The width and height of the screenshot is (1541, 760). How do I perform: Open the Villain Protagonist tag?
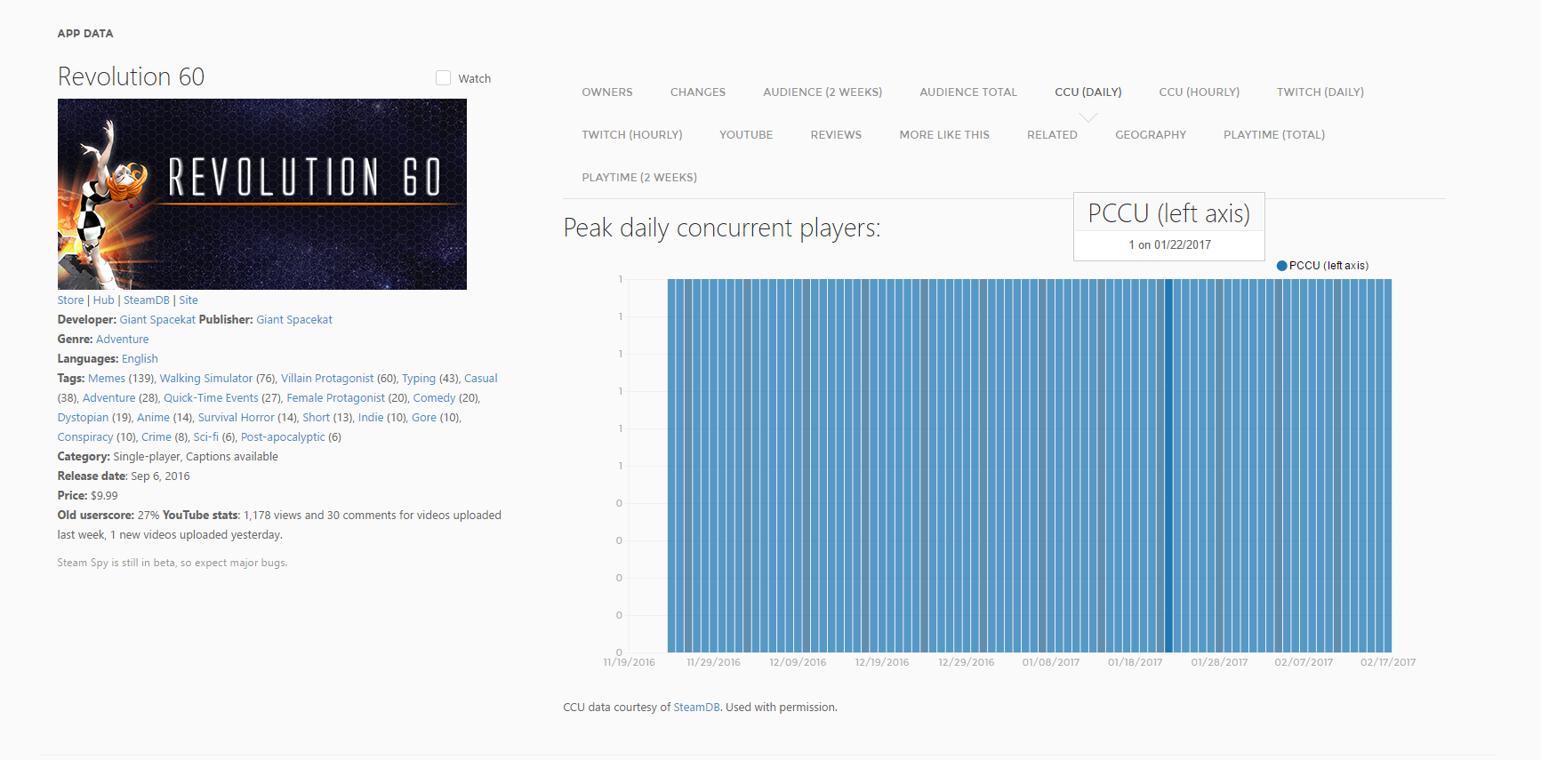[x=327, y=379]
